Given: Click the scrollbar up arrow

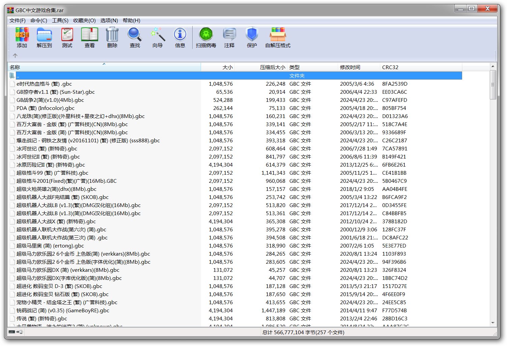Looking at the screenshot, I should point(493,66).
